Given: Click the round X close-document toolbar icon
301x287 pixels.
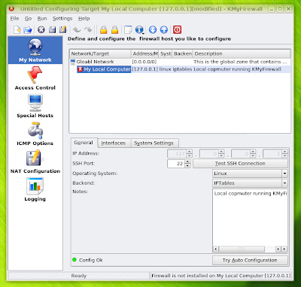Looking at the screenshot, I should pyautogui.click(x=41, y=30).
